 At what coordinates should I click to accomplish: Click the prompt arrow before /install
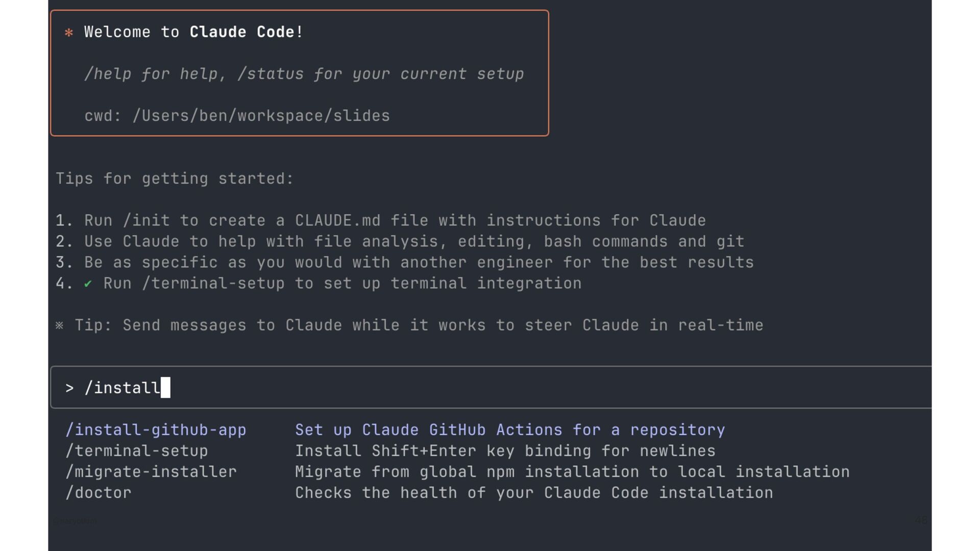point(69,388)
